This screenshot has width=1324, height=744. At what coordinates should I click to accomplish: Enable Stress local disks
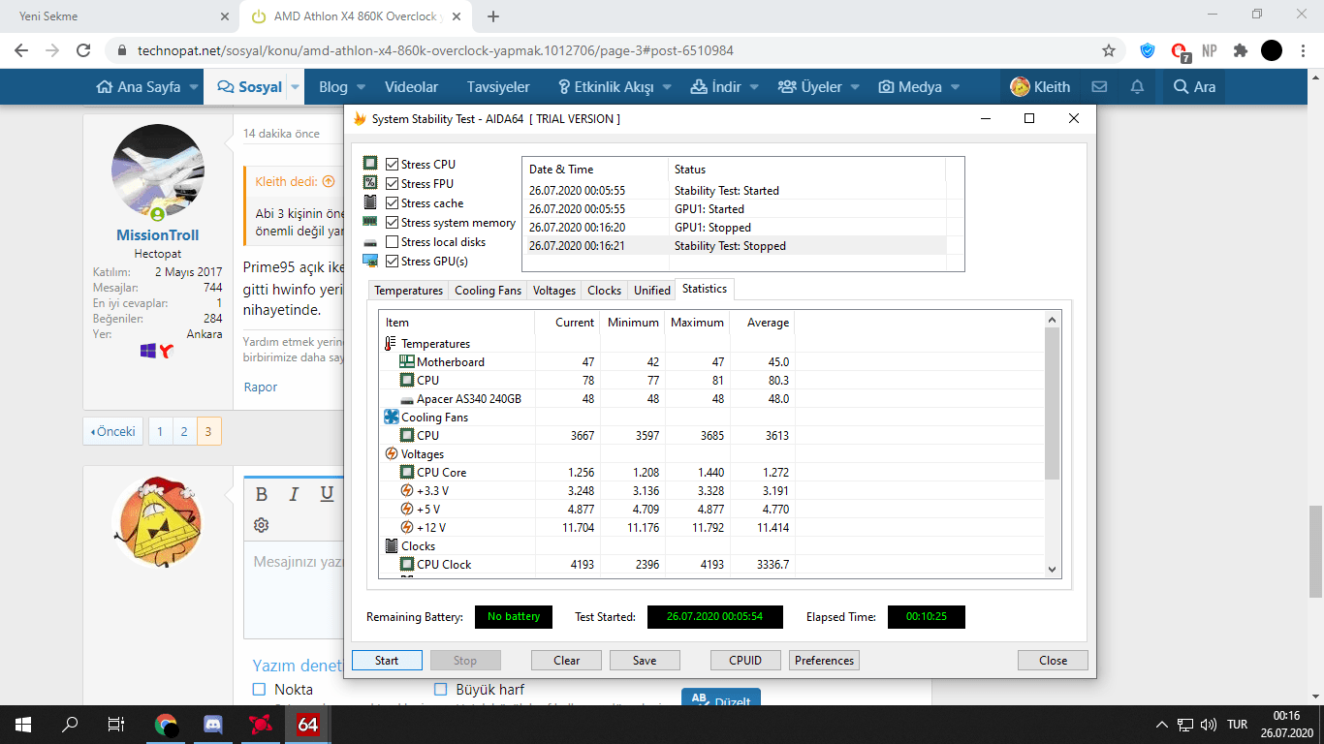(392, 242)
